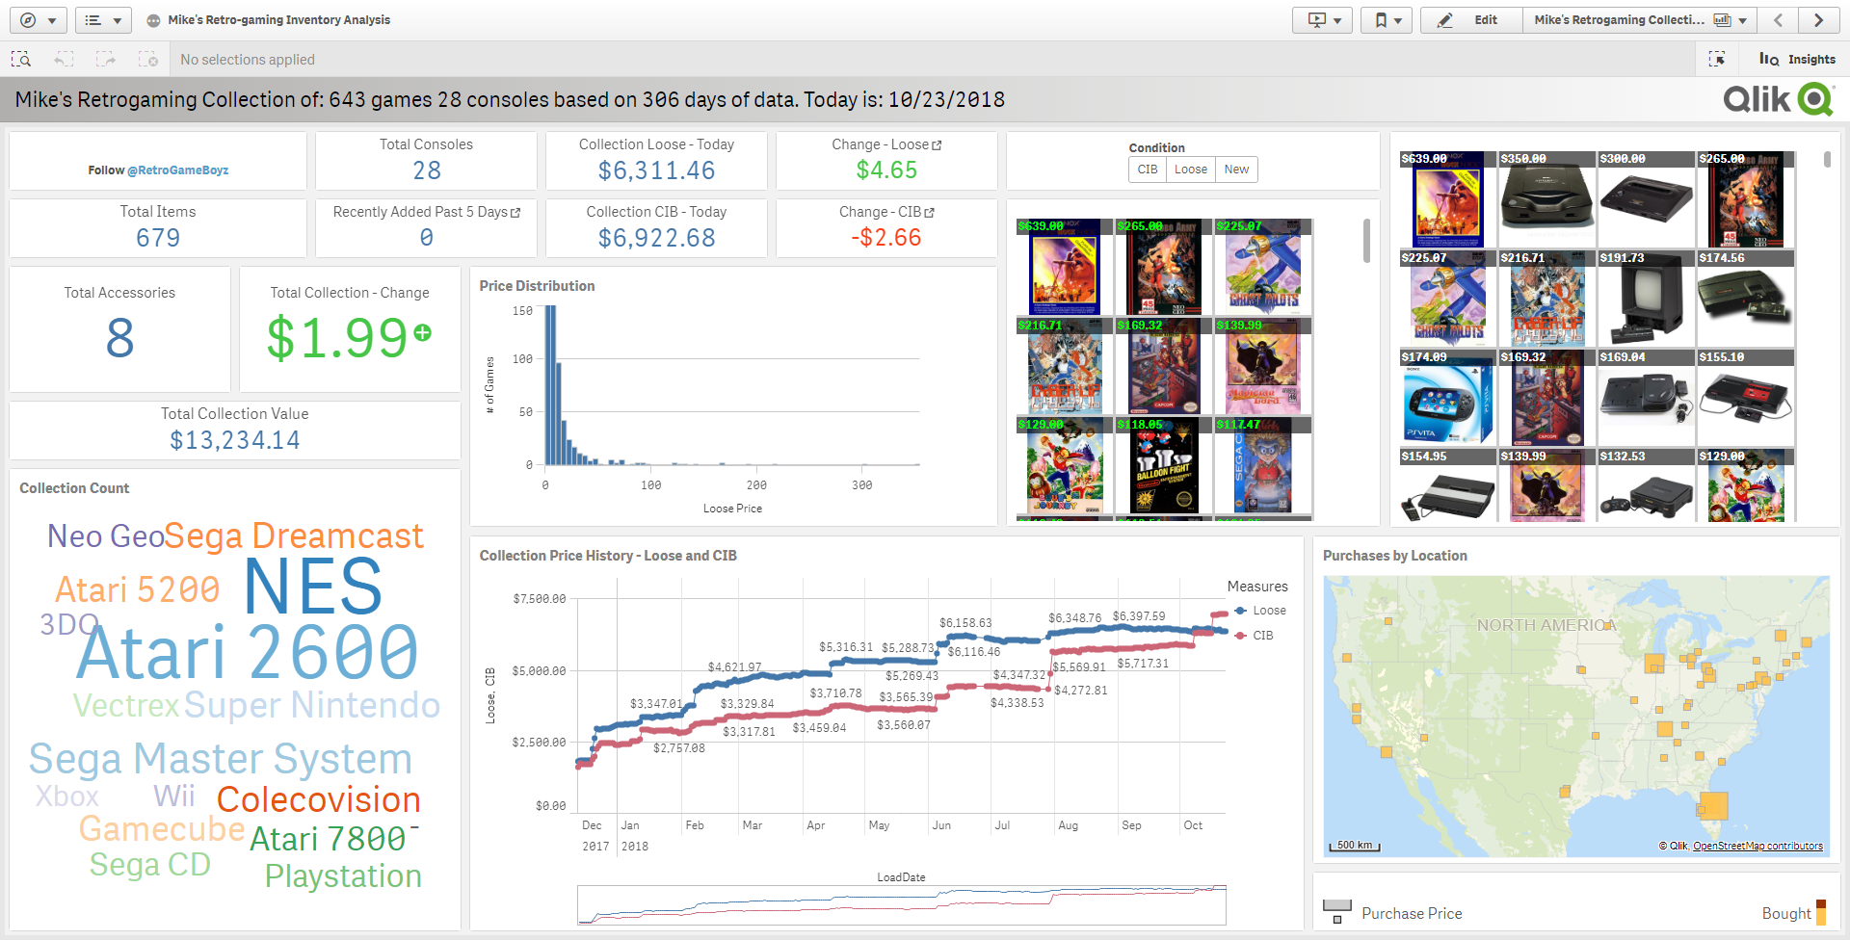This screenshot has width=1850, height=940.
Task: Select Gamecube in word cloud
Action: (162, 828)
